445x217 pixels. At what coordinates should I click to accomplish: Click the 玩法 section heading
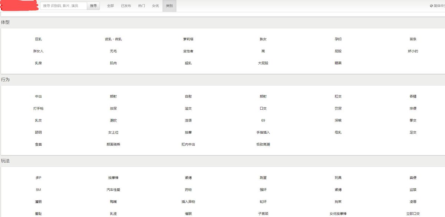(x=6, y=161)
